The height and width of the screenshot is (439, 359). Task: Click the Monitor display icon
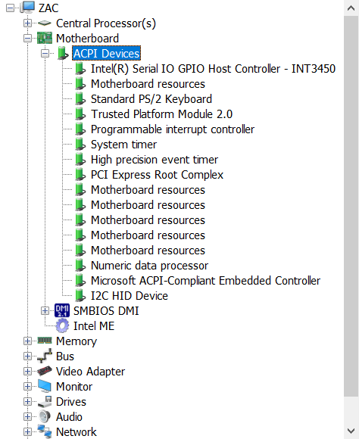pyautogui.click(x=45, y=386)
